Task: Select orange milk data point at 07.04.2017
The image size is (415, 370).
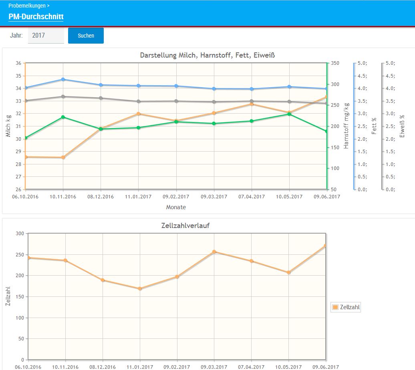Action: point(252,104)
